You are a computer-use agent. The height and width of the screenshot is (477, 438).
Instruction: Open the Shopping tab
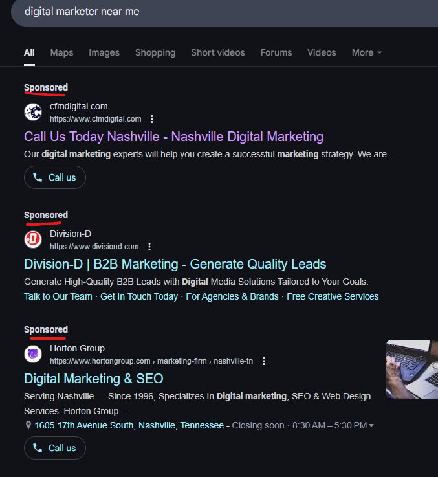[155, 52]
